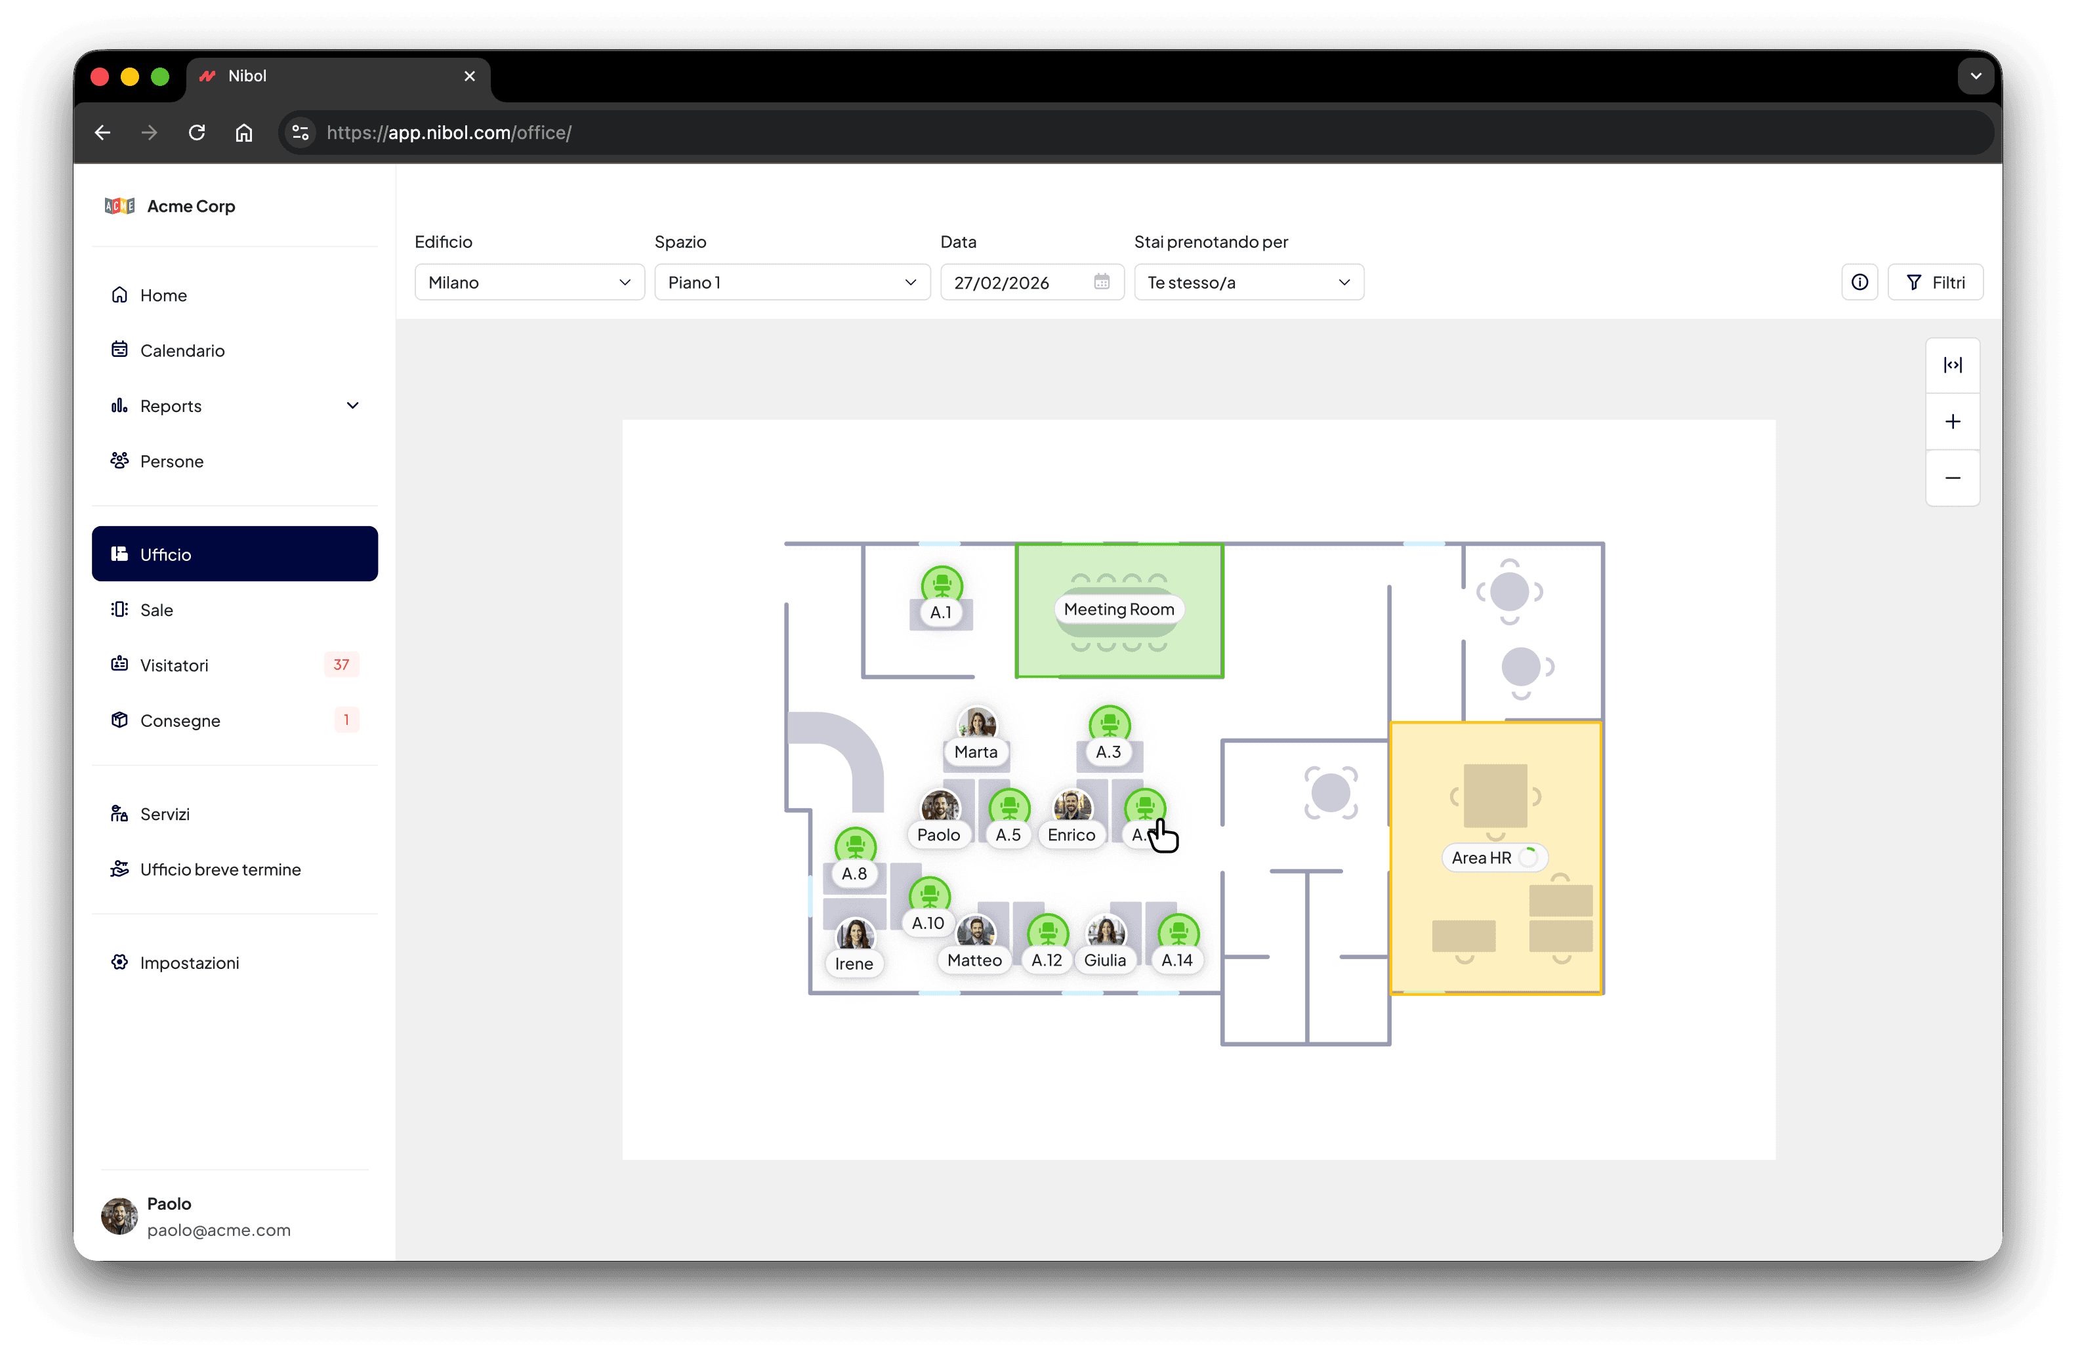Click the Filtri button
This screenshot has height=1358, width=2076.
tap(1935, 283)
